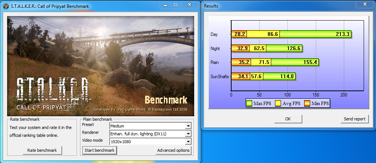Click the orange Min FPS legend swatch
The width and height of the screenshot is (376, 163).
click(307, 103)
